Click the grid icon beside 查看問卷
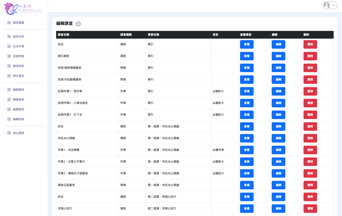This screenshot has width=342, height=216. [x=9, y=56]
